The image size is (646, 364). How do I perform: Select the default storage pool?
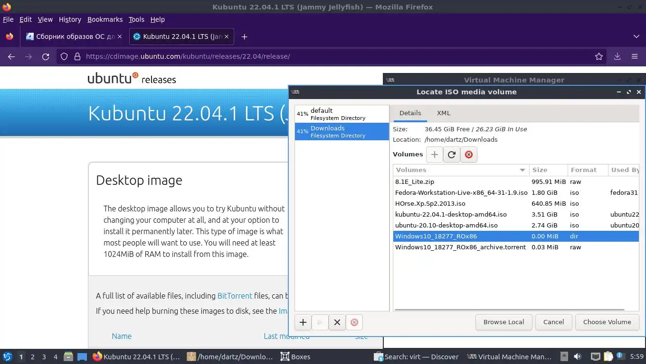pyautogui.click(x=342, y=114)
